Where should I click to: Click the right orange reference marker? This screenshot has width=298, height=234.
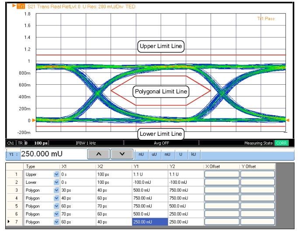288,120
